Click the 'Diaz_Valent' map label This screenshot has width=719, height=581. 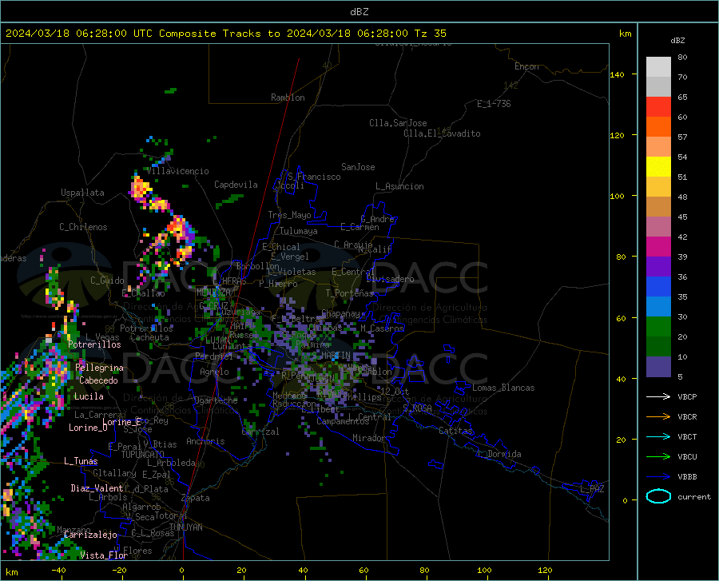97,488
